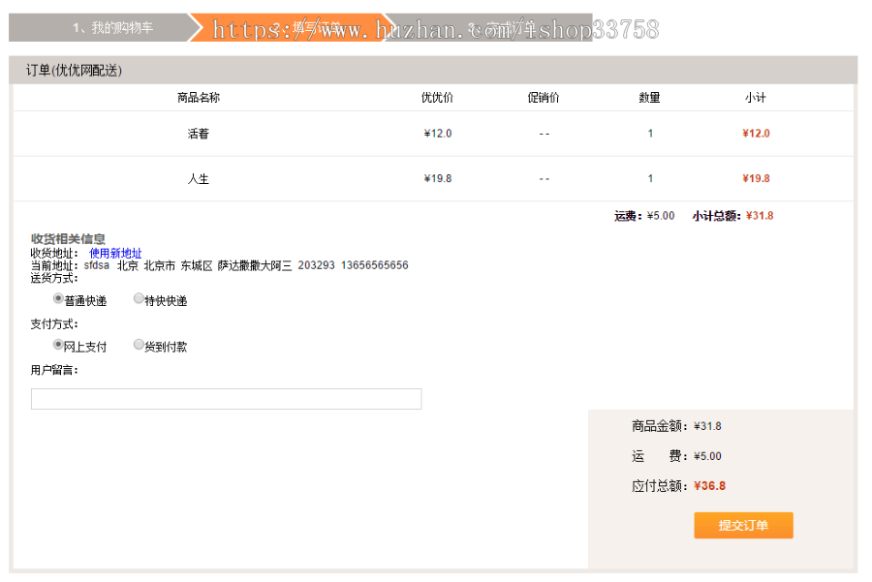Screen dimensions: 872x582
Task: Enable the 网上支付 payment option
Action: 59,344
